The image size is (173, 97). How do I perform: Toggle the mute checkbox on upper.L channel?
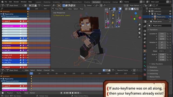pos(24,38)
